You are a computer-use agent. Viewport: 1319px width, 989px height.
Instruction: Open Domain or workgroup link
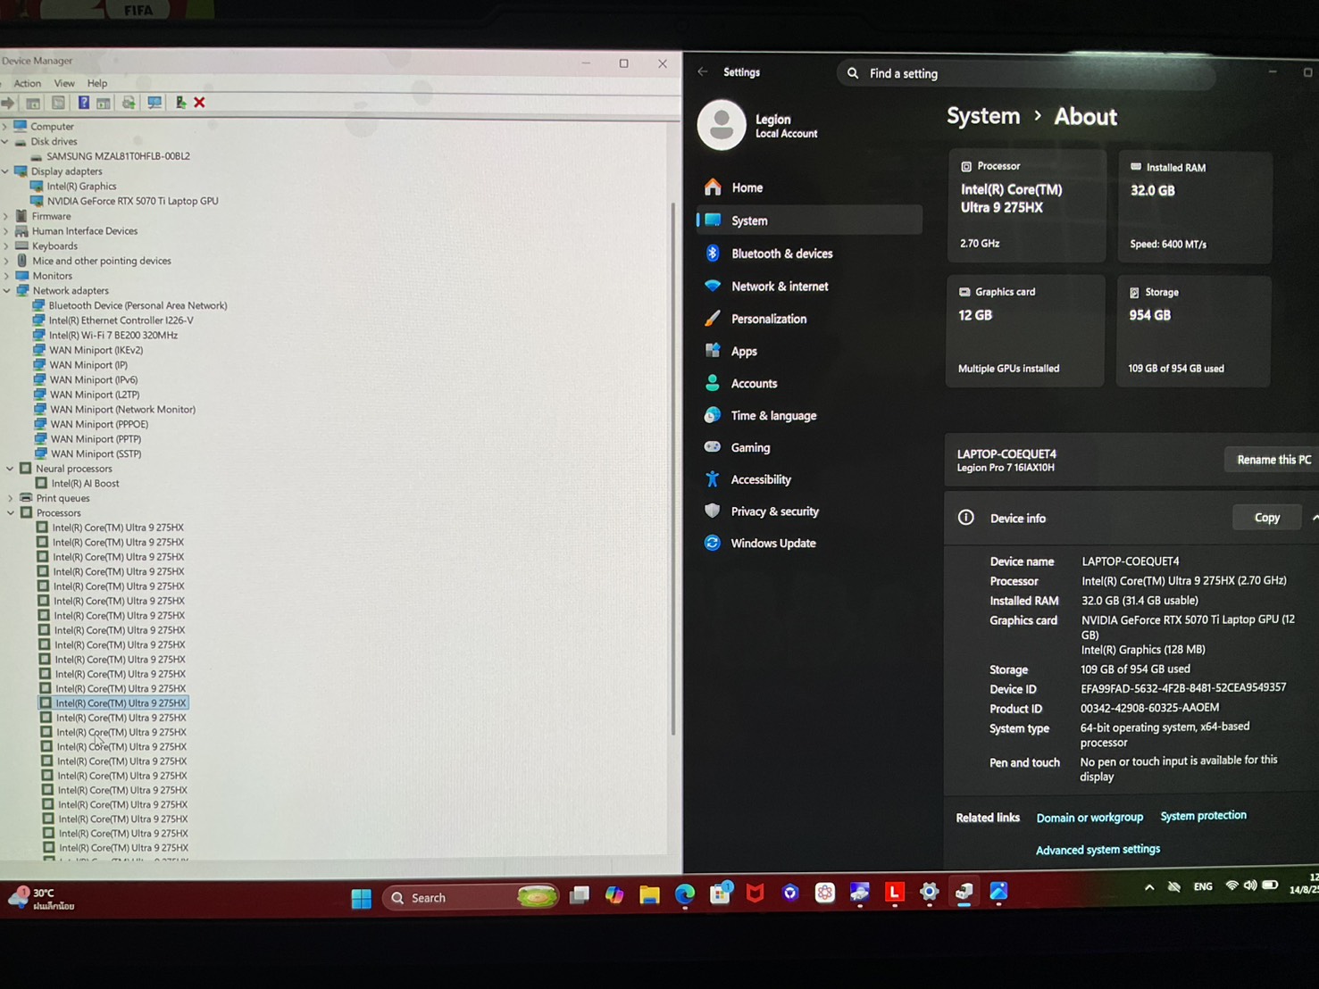click(1089, 818)
